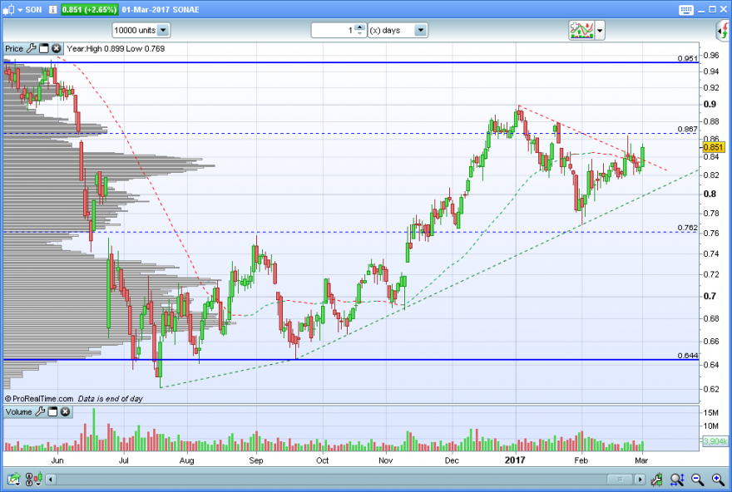This screenshot has height=492, width=732.
Task: Open the collapsed side trading panel tab
Action: coord(724,32)
